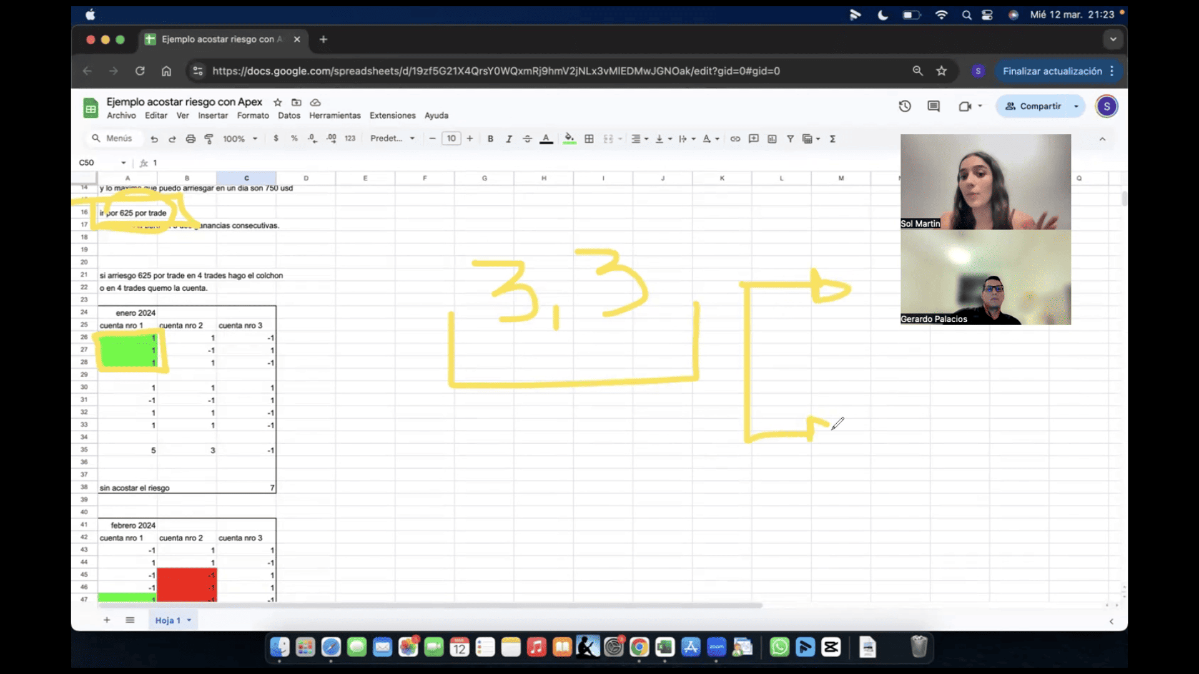Bookmark the page with the star icon
1199x674 pixels.
click(942, 71)
